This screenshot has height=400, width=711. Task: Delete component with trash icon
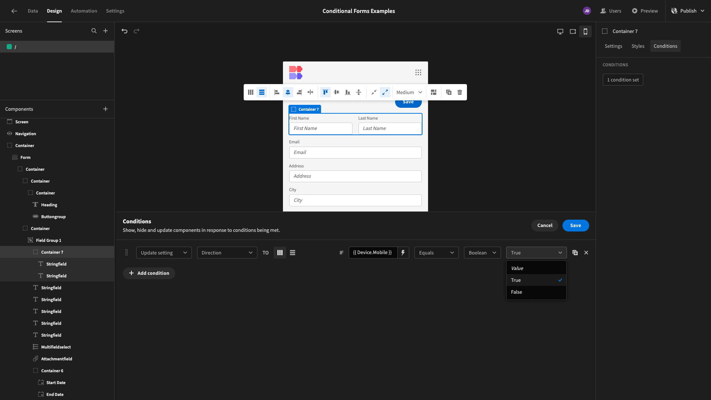(x=460, y=92)
